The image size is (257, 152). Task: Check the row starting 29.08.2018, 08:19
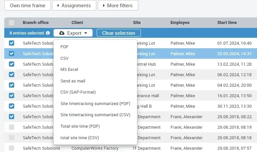click(x=12, y=127)
